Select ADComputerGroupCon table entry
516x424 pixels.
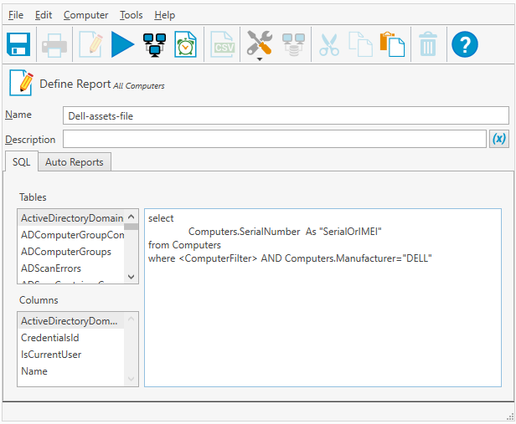coord(71,235)
